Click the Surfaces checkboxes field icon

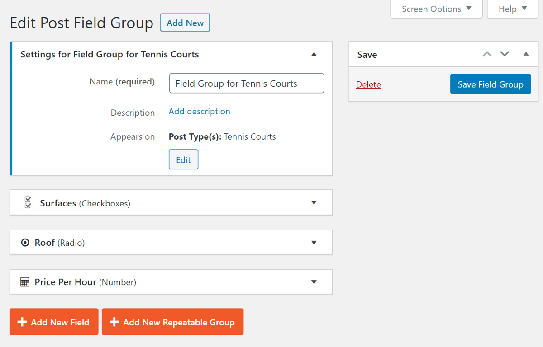pos(28,203)
